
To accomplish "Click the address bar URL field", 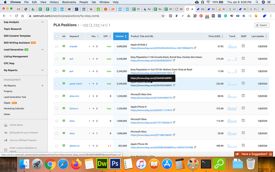I will pos(96,16).
